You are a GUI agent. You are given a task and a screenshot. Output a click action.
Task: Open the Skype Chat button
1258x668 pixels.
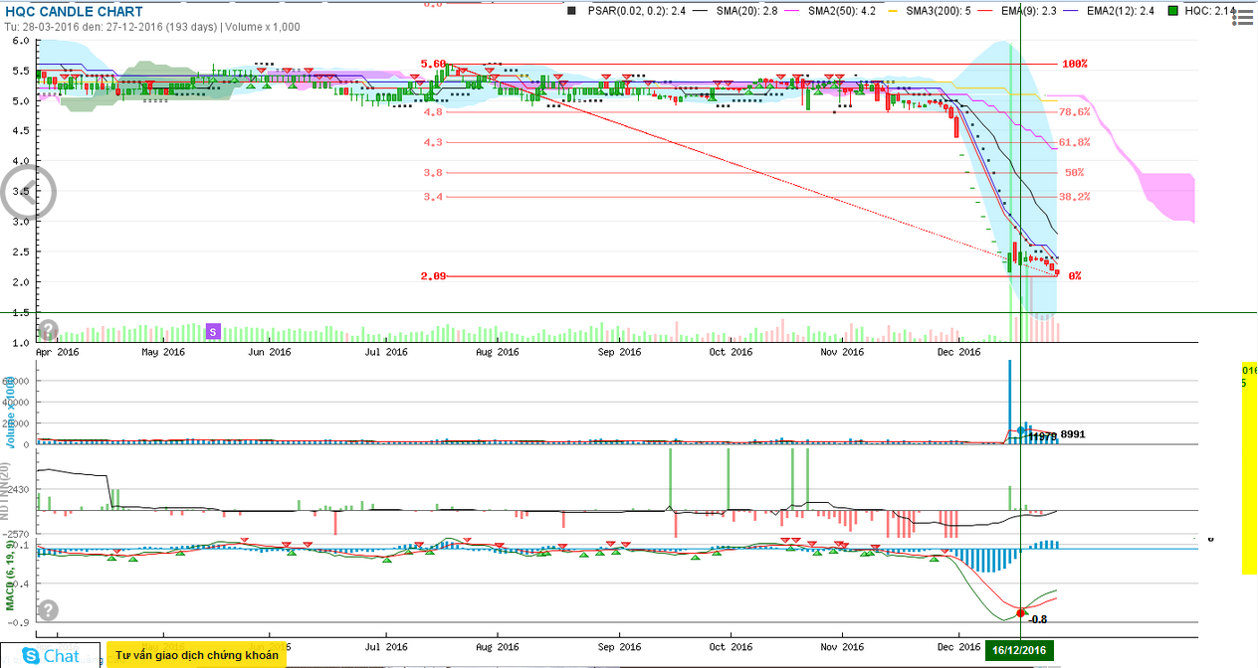48,655
